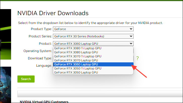This screenshot has height=103, width=183.
Task: Open the Product Series dropdown
Action: point(93,36)
